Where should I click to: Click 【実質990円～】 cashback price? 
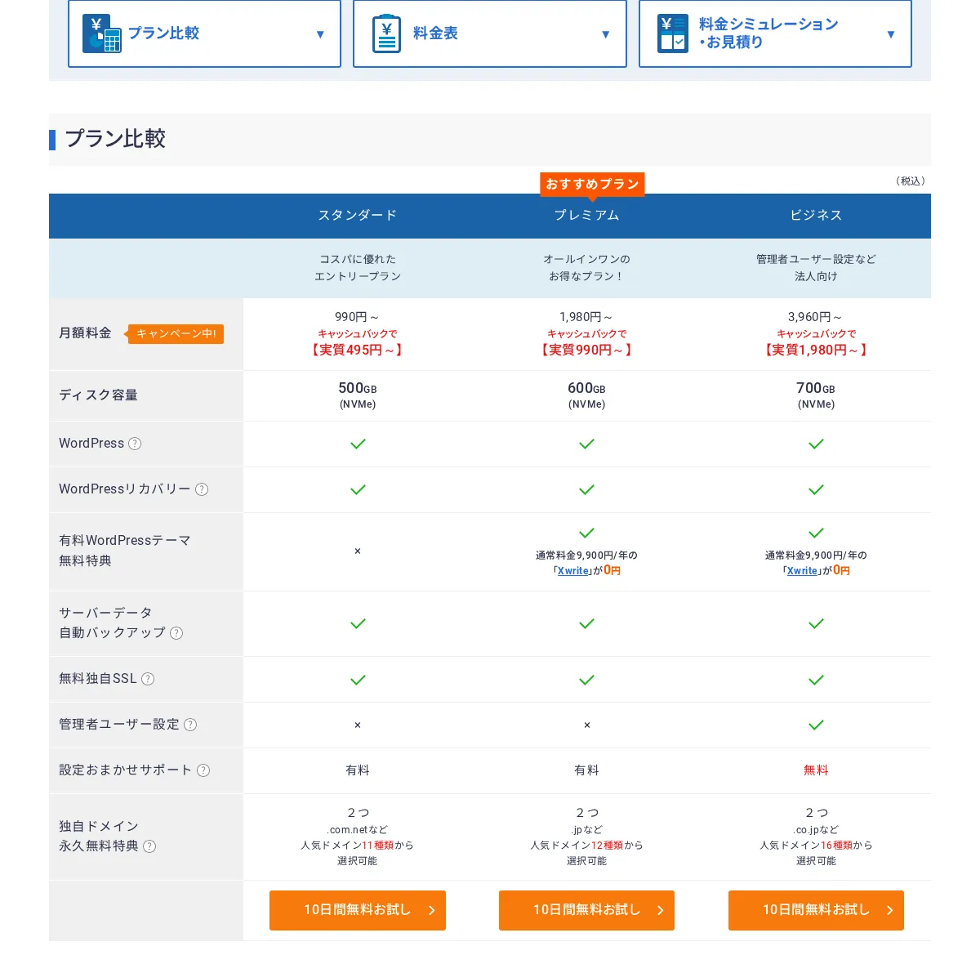pyautogui.click(x=586, y=350)
